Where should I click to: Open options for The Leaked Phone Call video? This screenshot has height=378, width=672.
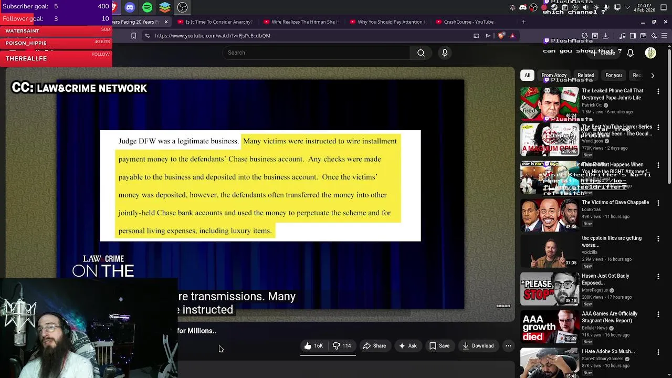pos(658,91)
